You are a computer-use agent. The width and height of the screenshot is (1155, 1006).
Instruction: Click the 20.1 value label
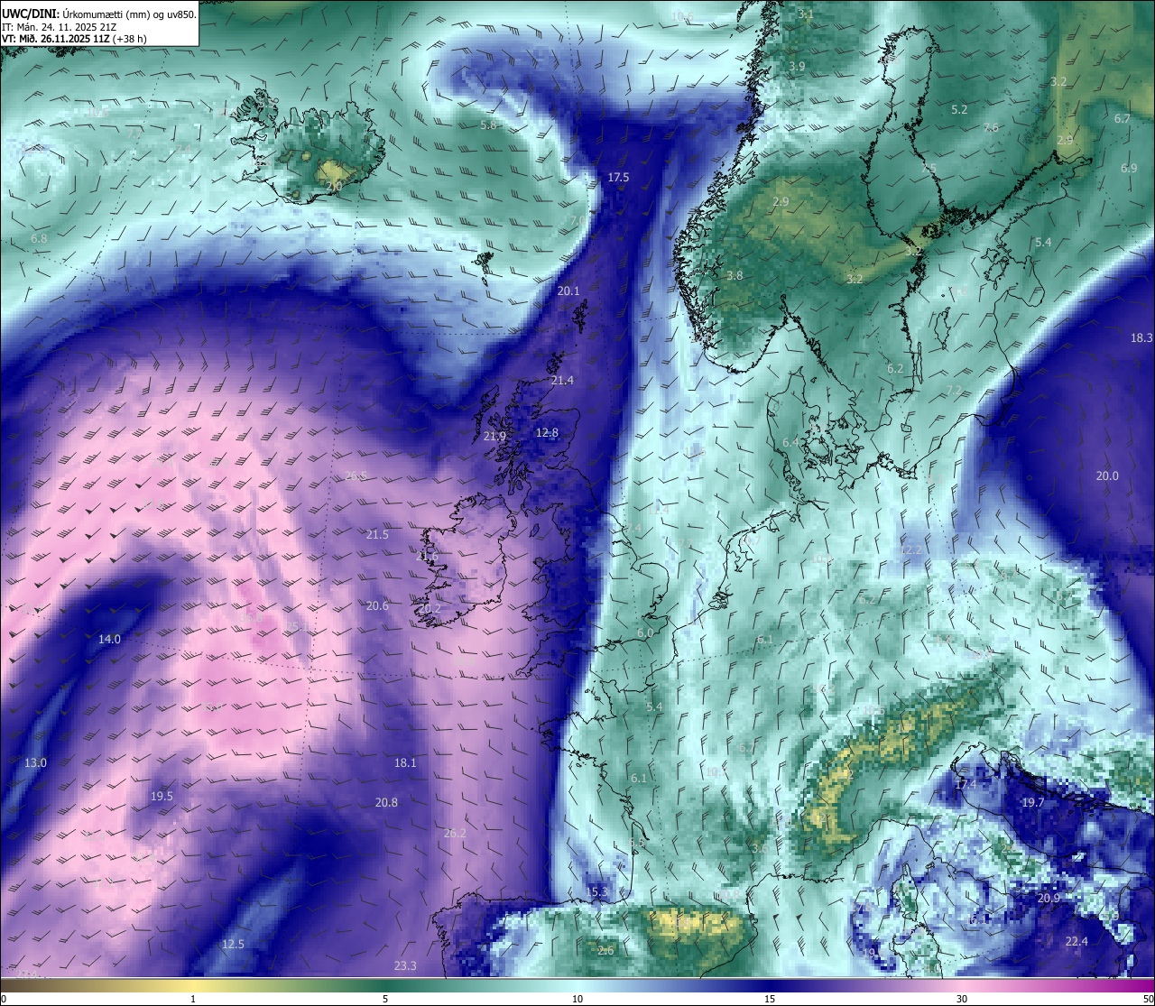pos(568,291)
